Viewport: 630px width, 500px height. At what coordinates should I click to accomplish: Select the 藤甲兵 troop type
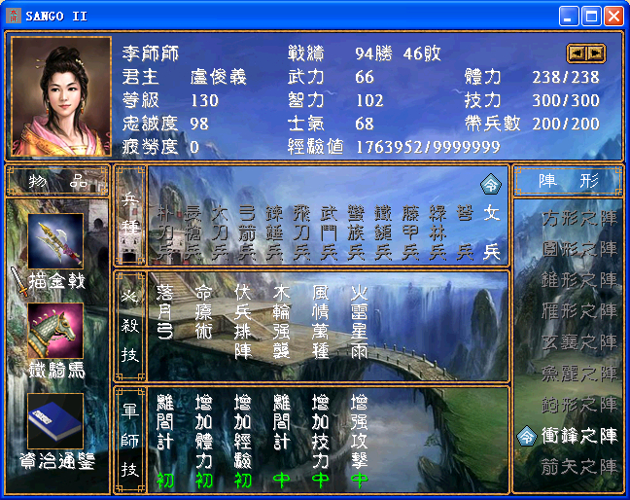[410, 232]
